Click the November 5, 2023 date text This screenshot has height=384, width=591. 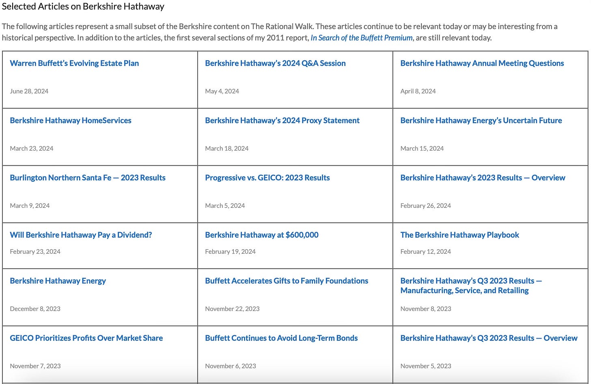point(426,366)
